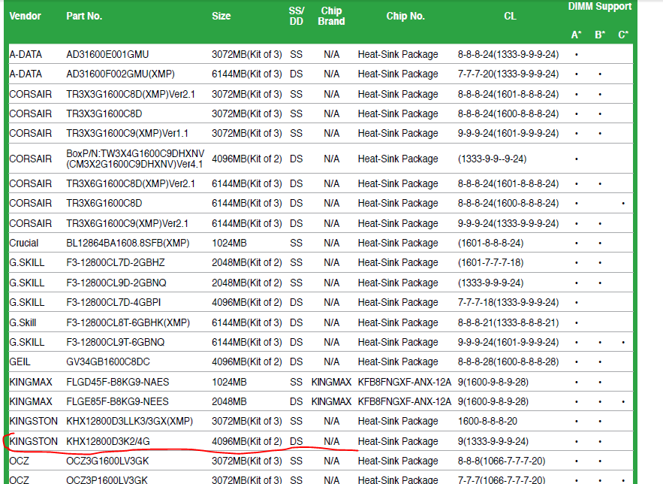
Task: Select part number OCZ3G1600LV3GK
Action: [x=107, y=461]
